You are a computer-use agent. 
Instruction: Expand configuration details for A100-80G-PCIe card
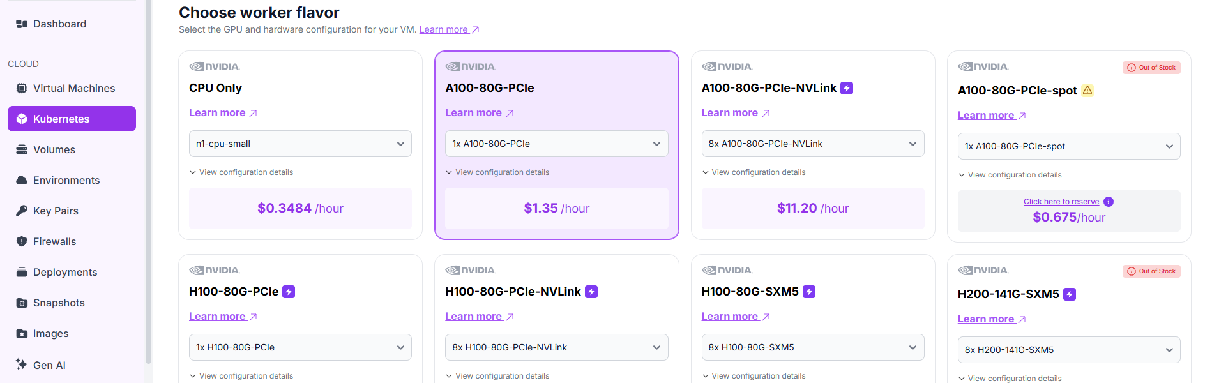click(497, 172)
